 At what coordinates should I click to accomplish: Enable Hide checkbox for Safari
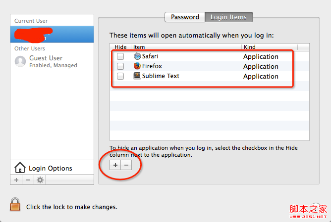(120, 56)
